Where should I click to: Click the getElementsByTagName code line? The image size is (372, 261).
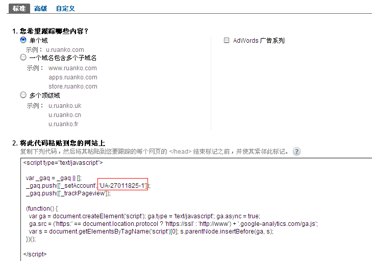[151, 231]
